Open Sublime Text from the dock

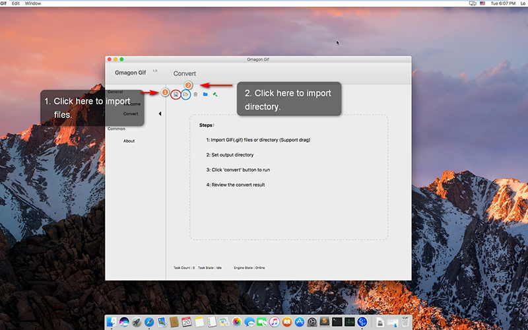[x=325, y=322]
